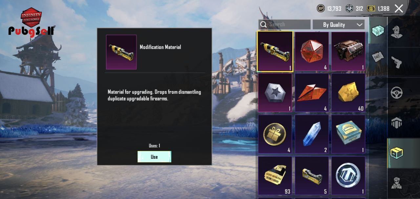Select the highlighted Modification Material thumbnail
420x199 pixels.
(x=275, y=51)
